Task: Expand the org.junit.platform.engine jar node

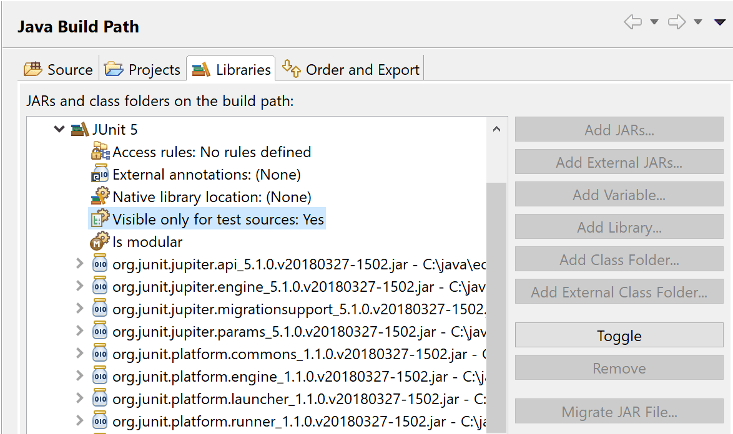Action: [x=80, y=375]
